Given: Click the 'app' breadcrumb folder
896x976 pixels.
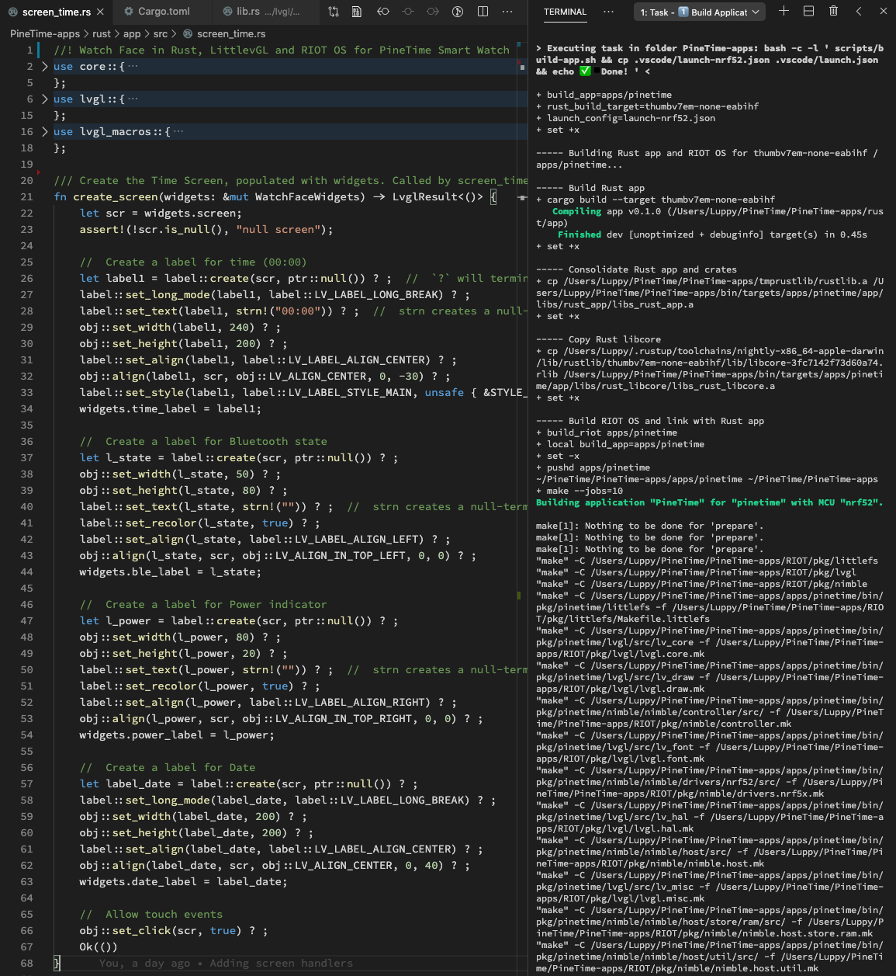Looking at the screenshot, I should [x=132, y=34].
